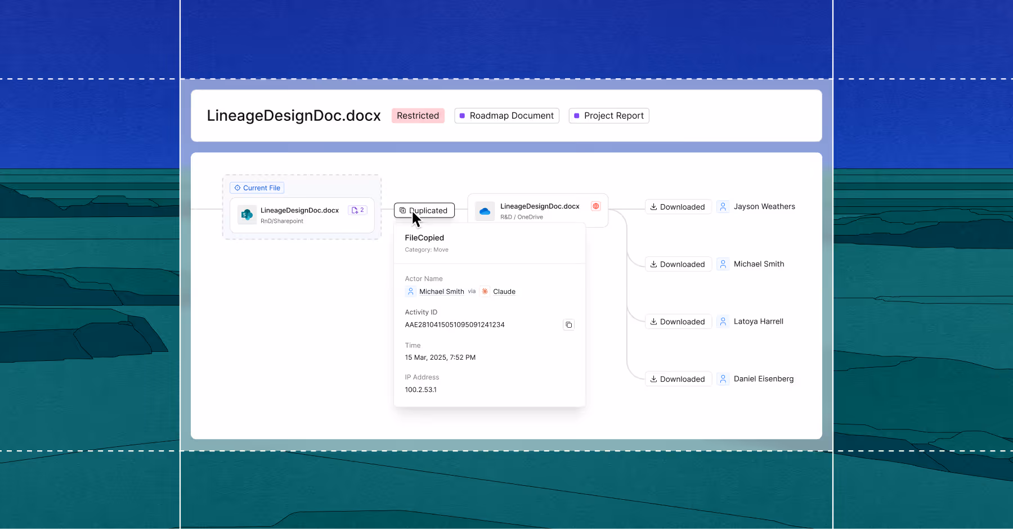Click the name Michael Smith in the download list
The width and height of the screenshot is (1013, 529).
click(x=759, y=264)
